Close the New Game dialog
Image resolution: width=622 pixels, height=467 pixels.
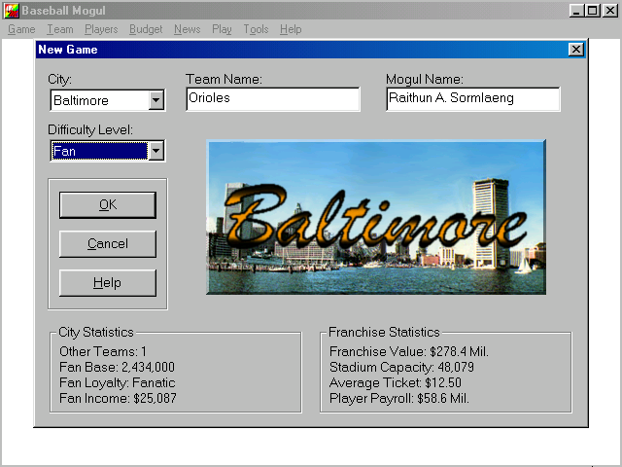pyautogui.click(x=575, y=50)
